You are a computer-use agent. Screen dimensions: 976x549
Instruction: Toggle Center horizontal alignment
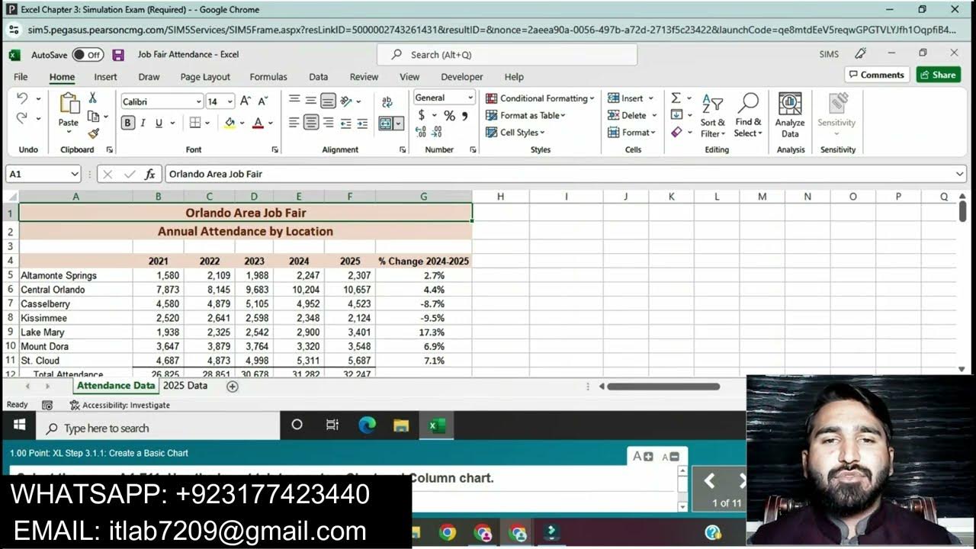[x=311, y=123]
